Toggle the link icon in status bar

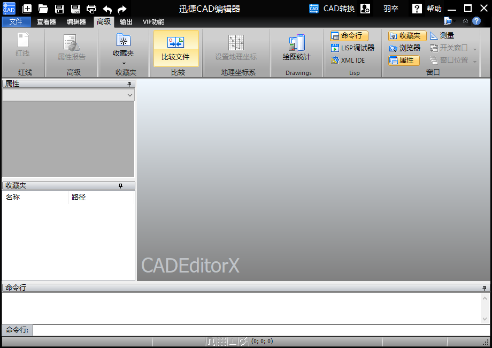pyautogui.click(x=243, y=341)
